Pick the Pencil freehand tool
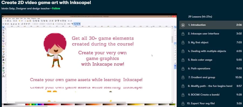243x107 pixels. [3, 51]
